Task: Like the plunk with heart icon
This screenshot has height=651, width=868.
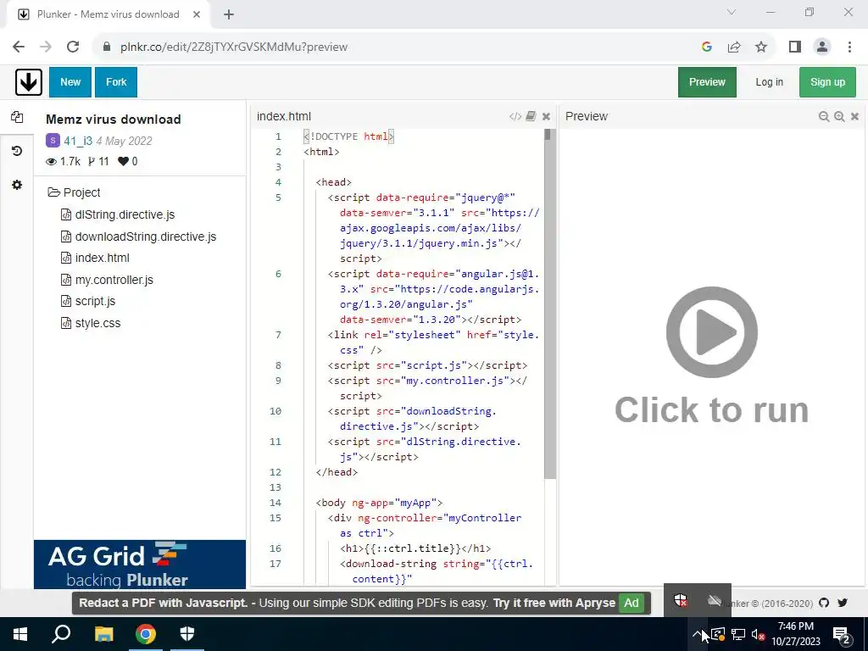Action: coord(124,162)
